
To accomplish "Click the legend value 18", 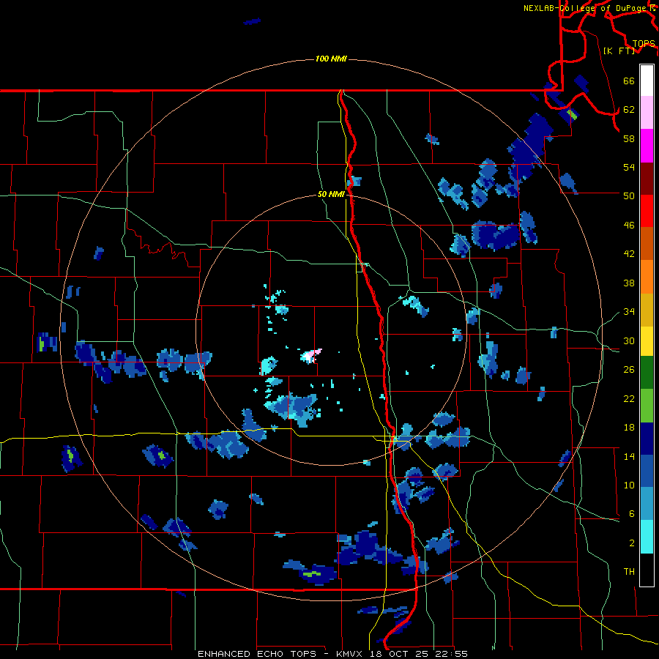I will coord(629,428).
